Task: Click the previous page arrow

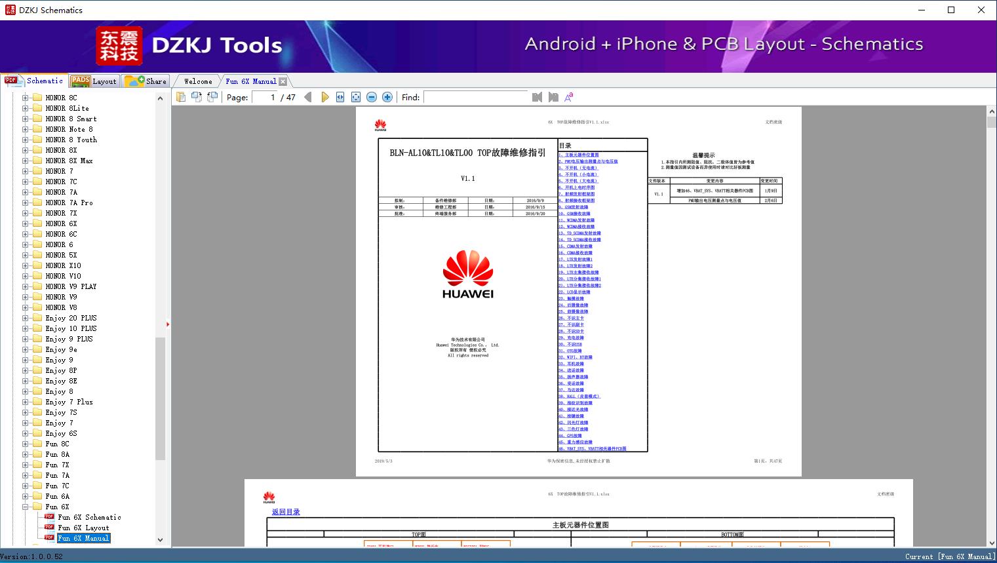Action: point(308,97)
